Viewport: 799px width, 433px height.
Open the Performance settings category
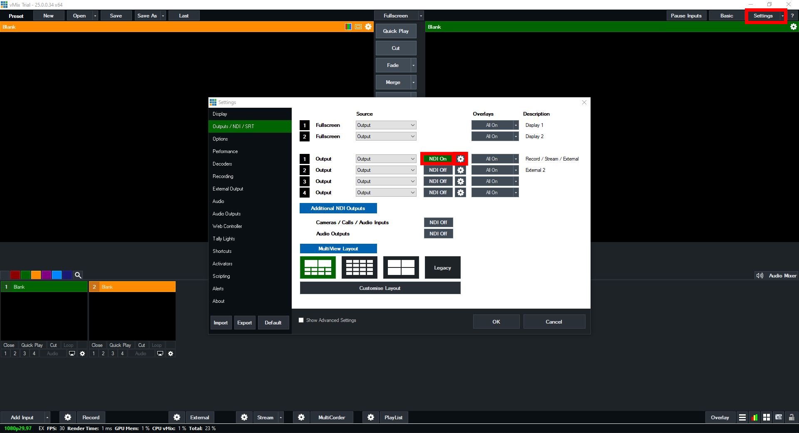250,151
